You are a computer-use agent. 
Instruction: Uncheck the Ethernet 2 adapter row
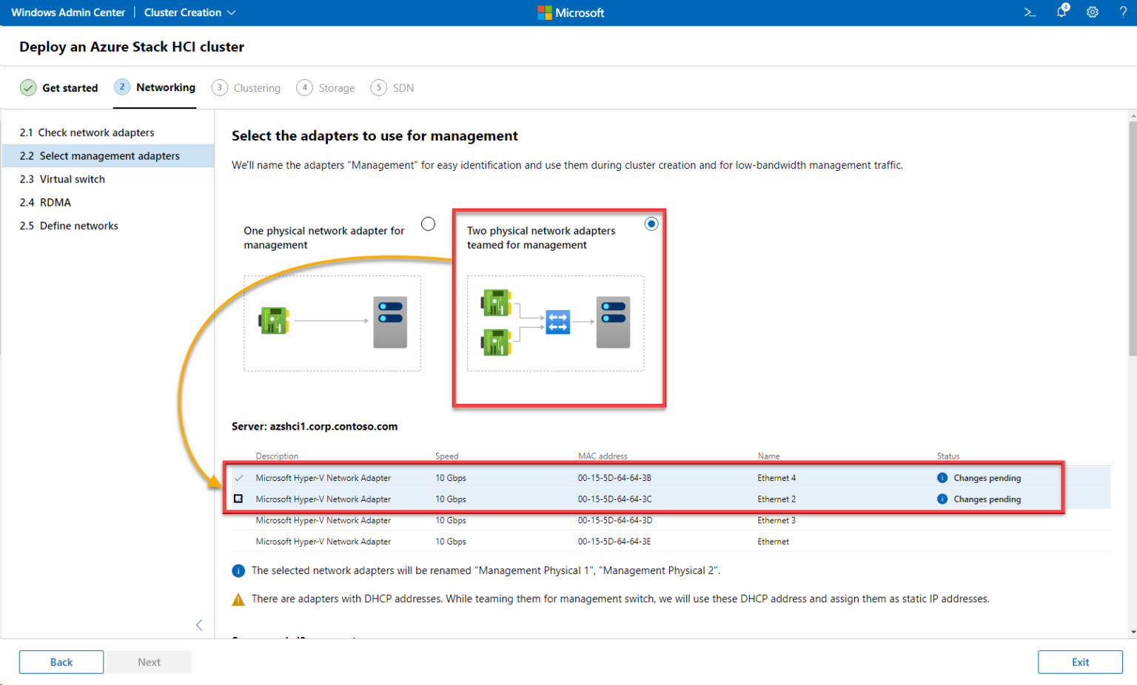tap(238, 499)
